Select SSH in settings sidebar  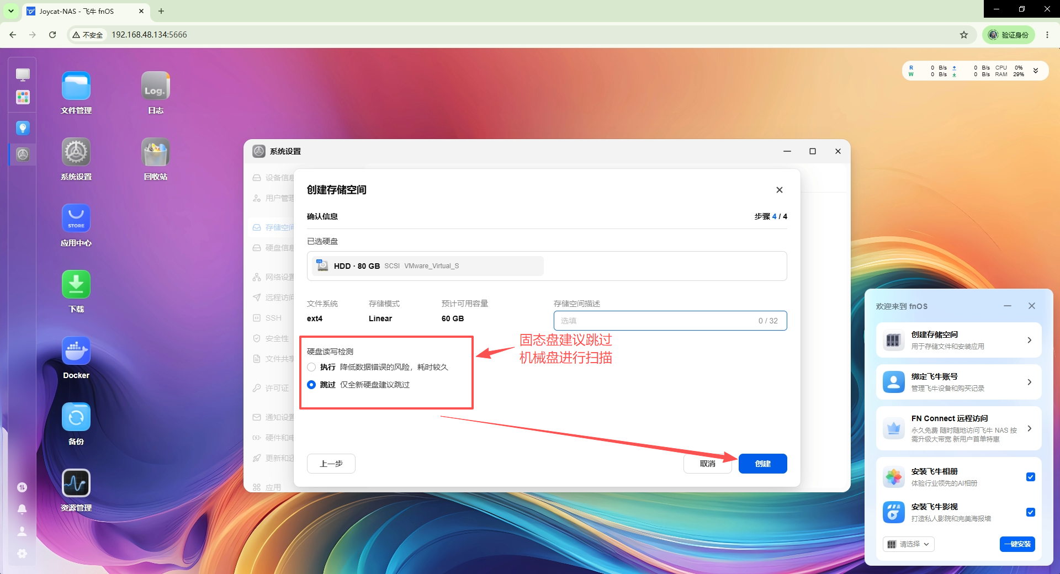[273, 318]
